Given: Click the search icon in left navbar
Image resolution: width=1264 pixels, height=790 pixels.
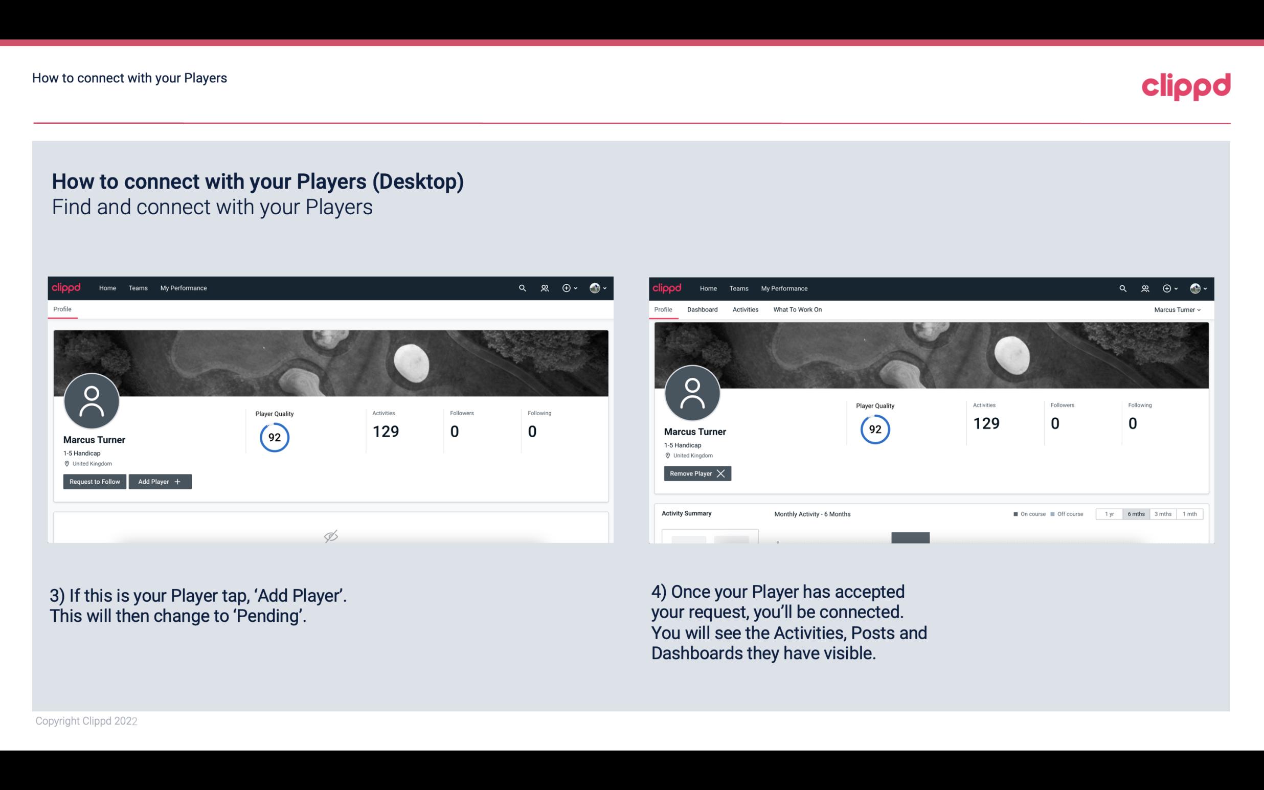Looking at the screenshot, I should (x=522, y=288).
